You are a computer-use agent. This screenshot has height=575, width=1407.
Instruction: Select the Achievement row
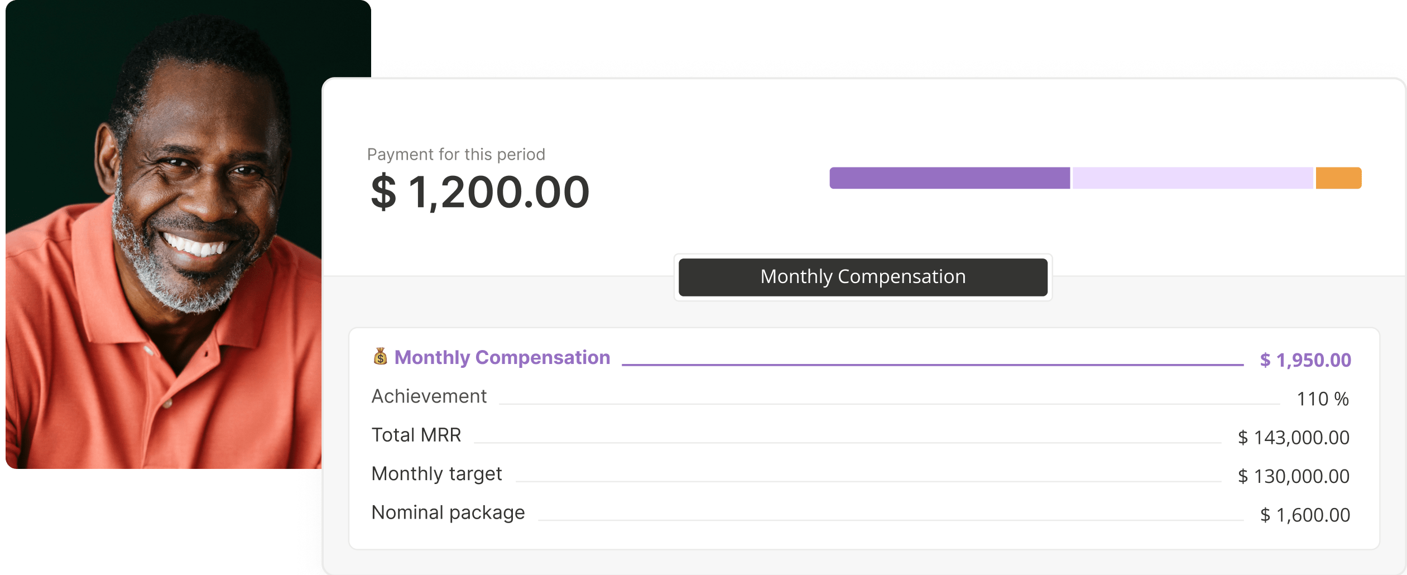point(429,396)
